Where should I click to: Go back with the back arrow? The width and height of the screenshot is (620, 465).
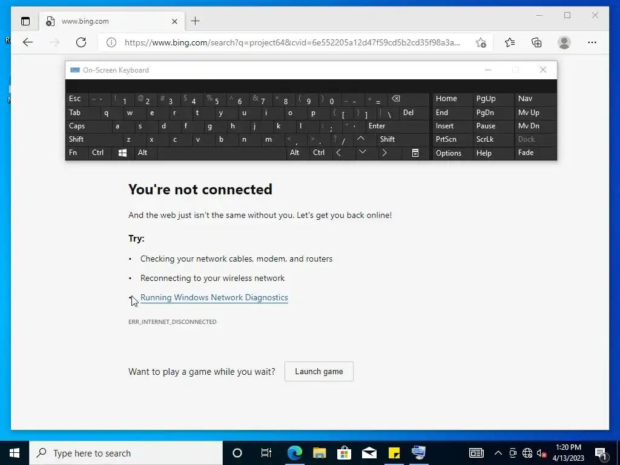tap(28, 42)
